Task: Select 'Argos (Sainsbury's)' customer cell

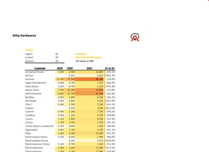Action: click(x=36, y=83)
